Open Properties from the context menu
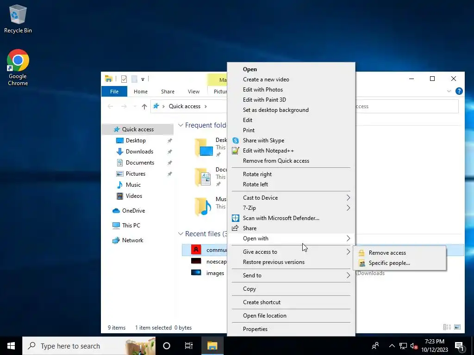The image size is (474, 355). click(255, 329)
